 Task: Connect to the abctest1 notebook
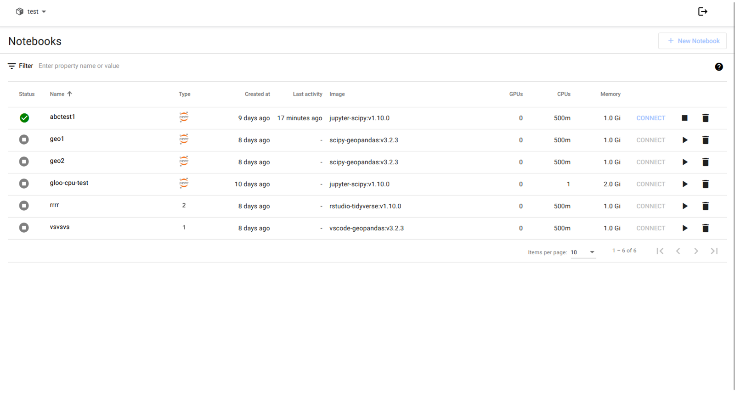651,118
